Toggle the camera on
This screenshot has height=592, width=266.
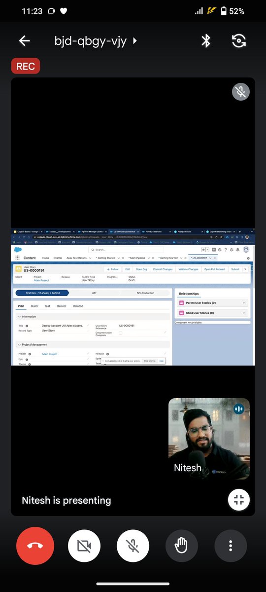pos(85,545)
